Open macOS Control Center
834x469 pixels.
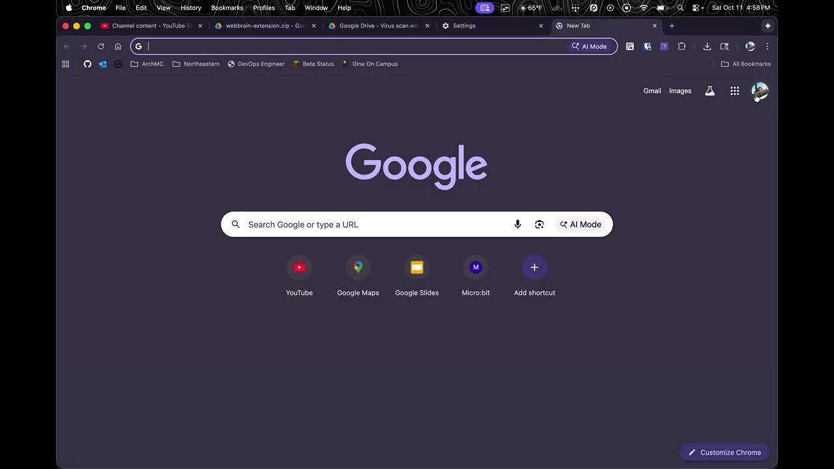coord(696,8)
